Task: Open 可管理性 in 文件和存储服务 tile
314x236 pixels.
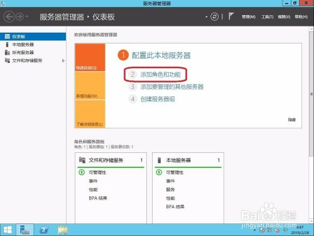Action: tap(97, 172)
